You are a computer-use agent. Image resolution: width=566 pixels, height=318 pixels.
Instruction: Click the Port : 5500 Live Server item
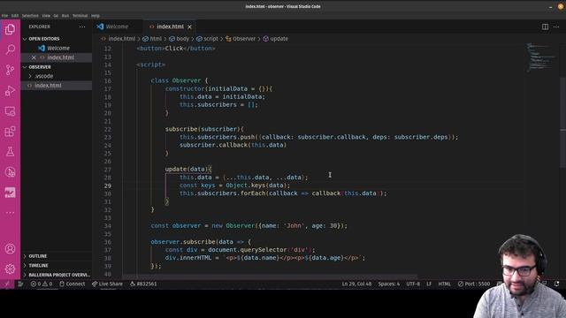coord(474,284)
